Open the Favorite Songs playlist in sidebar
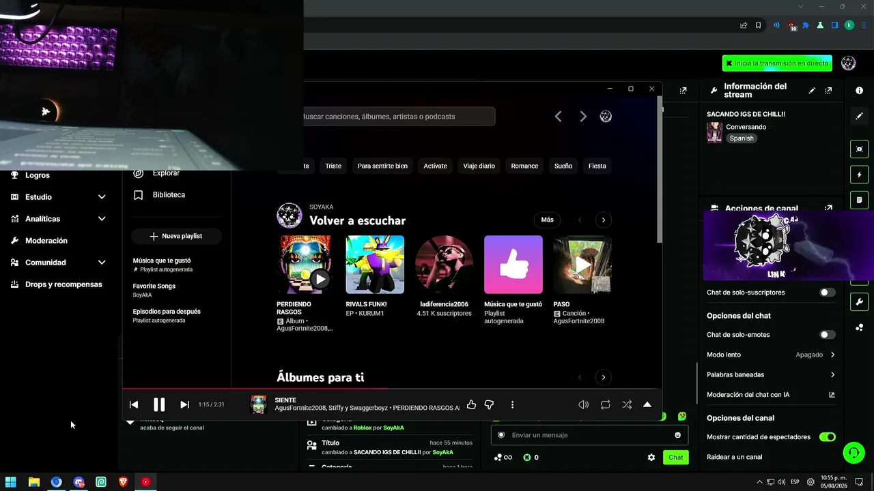The image size is (874, 491). [x=154, y=290]
